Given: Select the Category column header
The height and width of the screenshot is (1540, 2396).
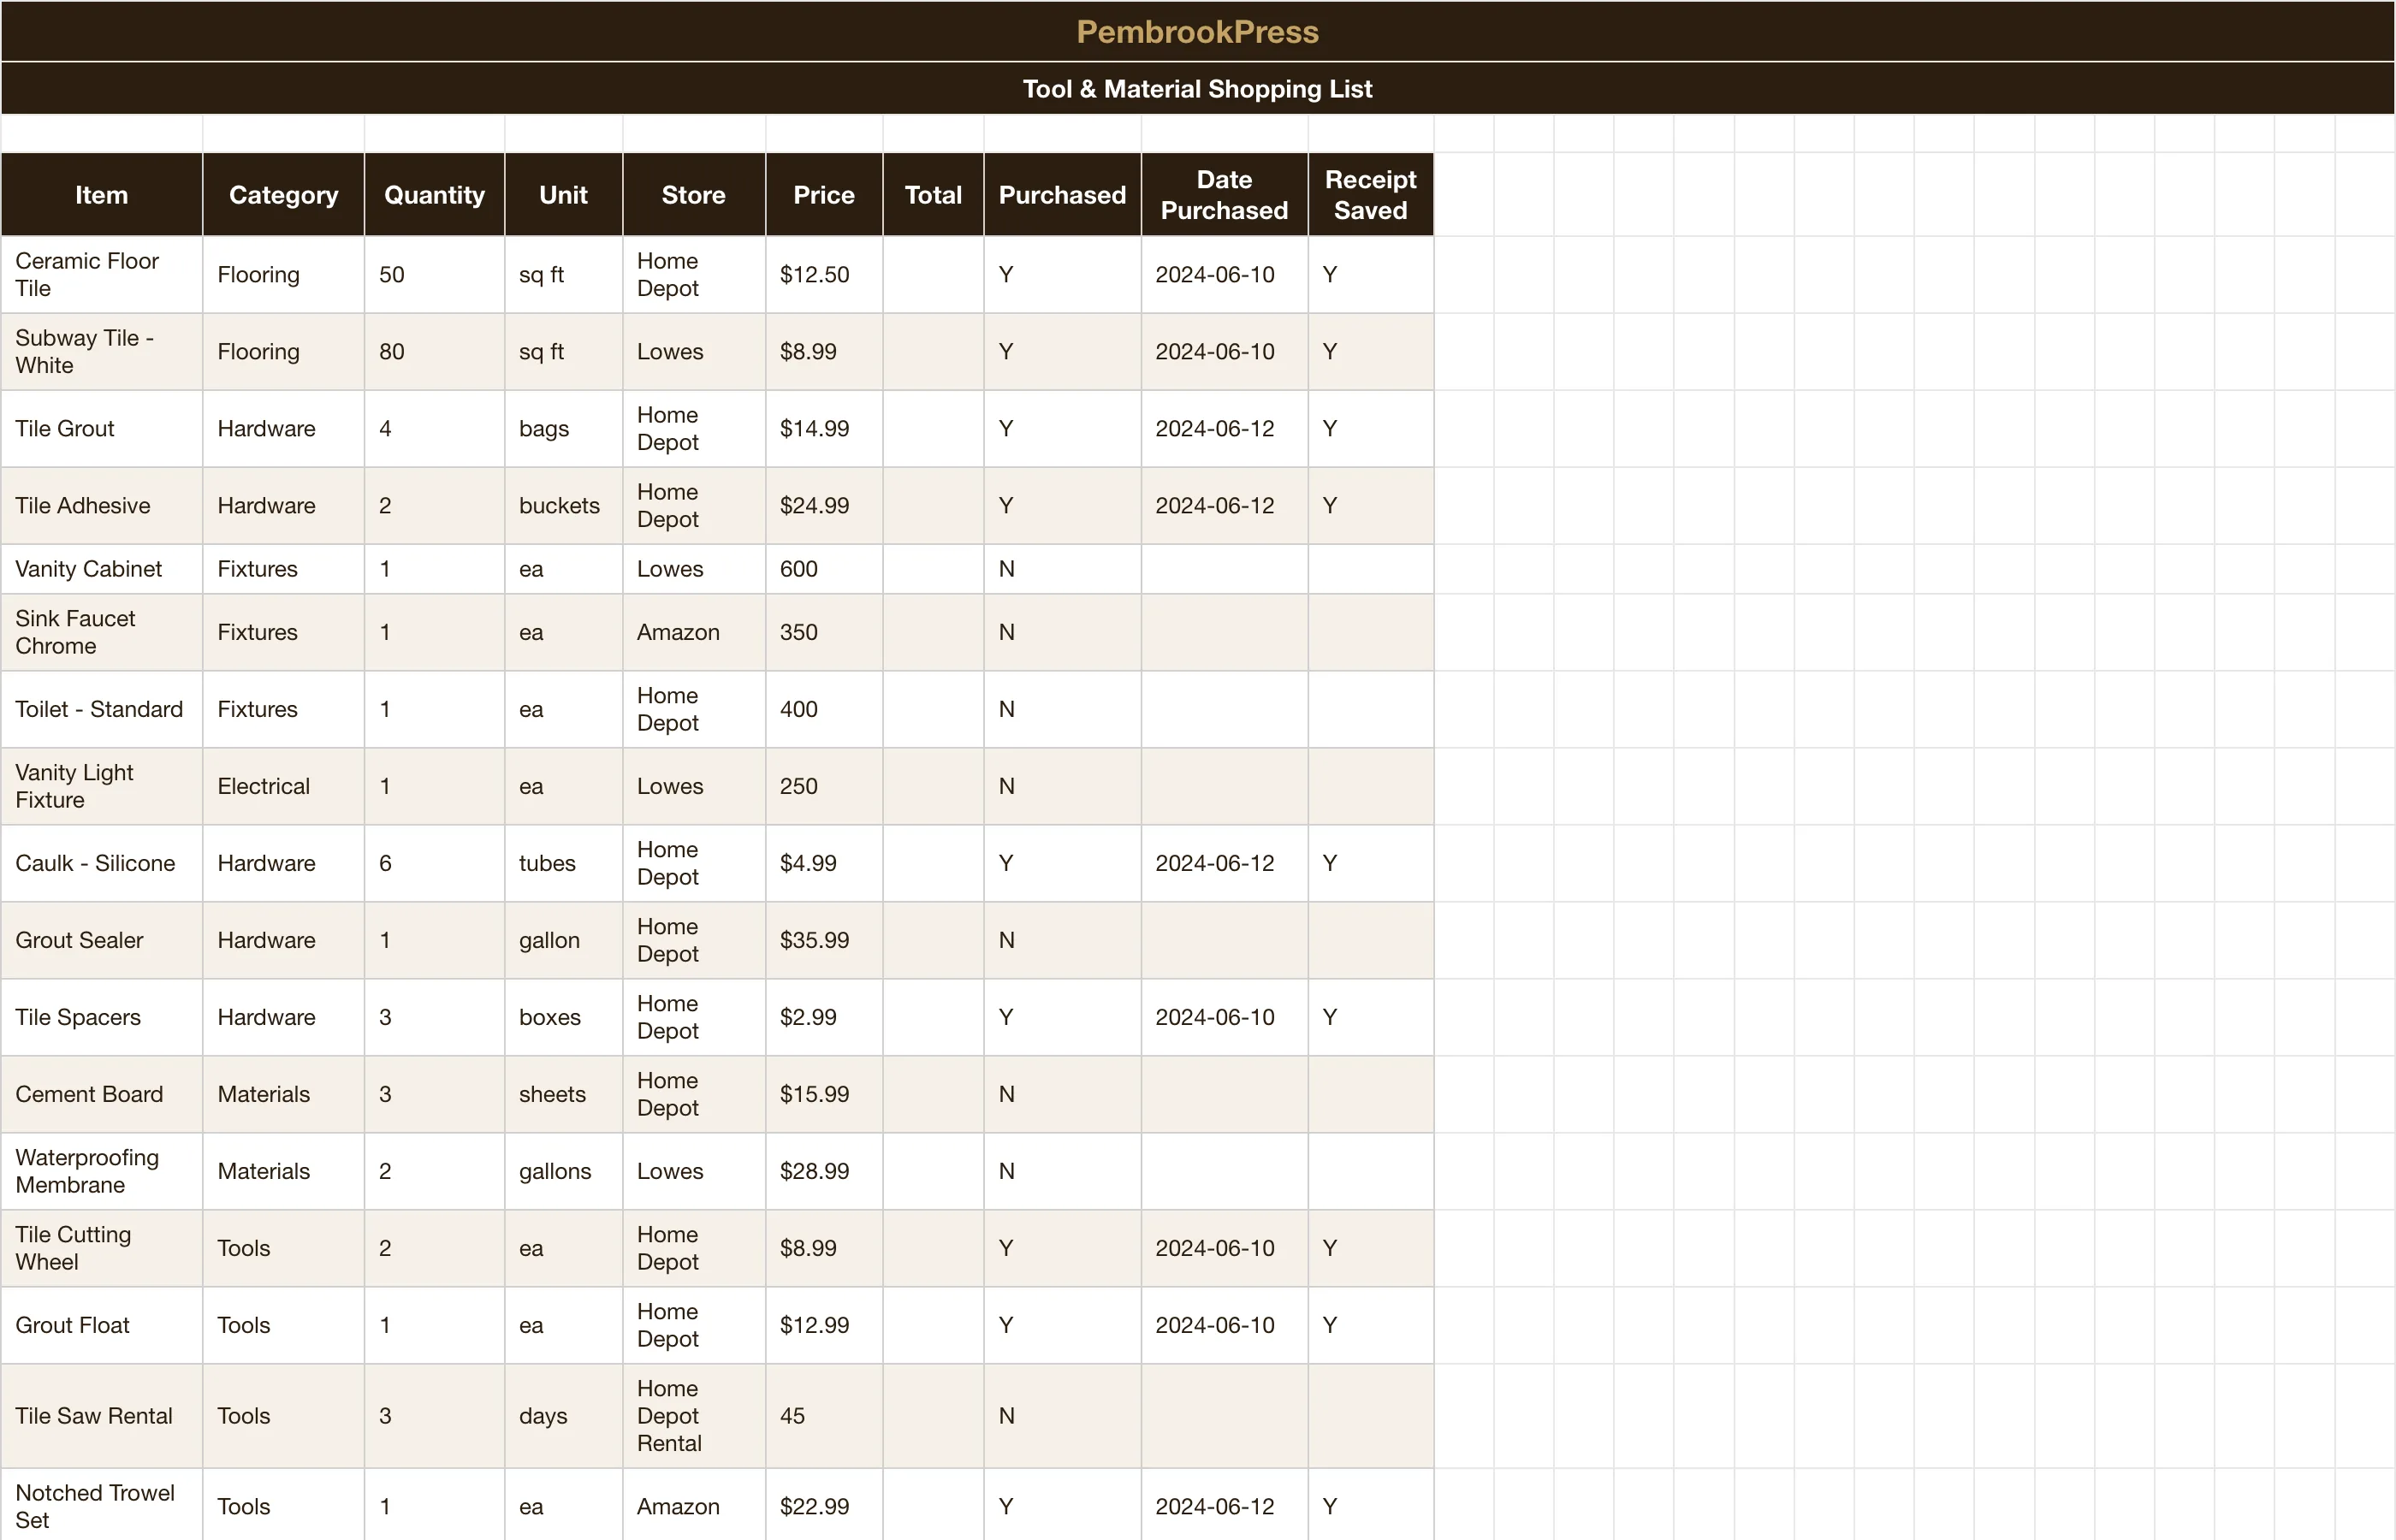Looking at the screenshot, I should [284, 195].
